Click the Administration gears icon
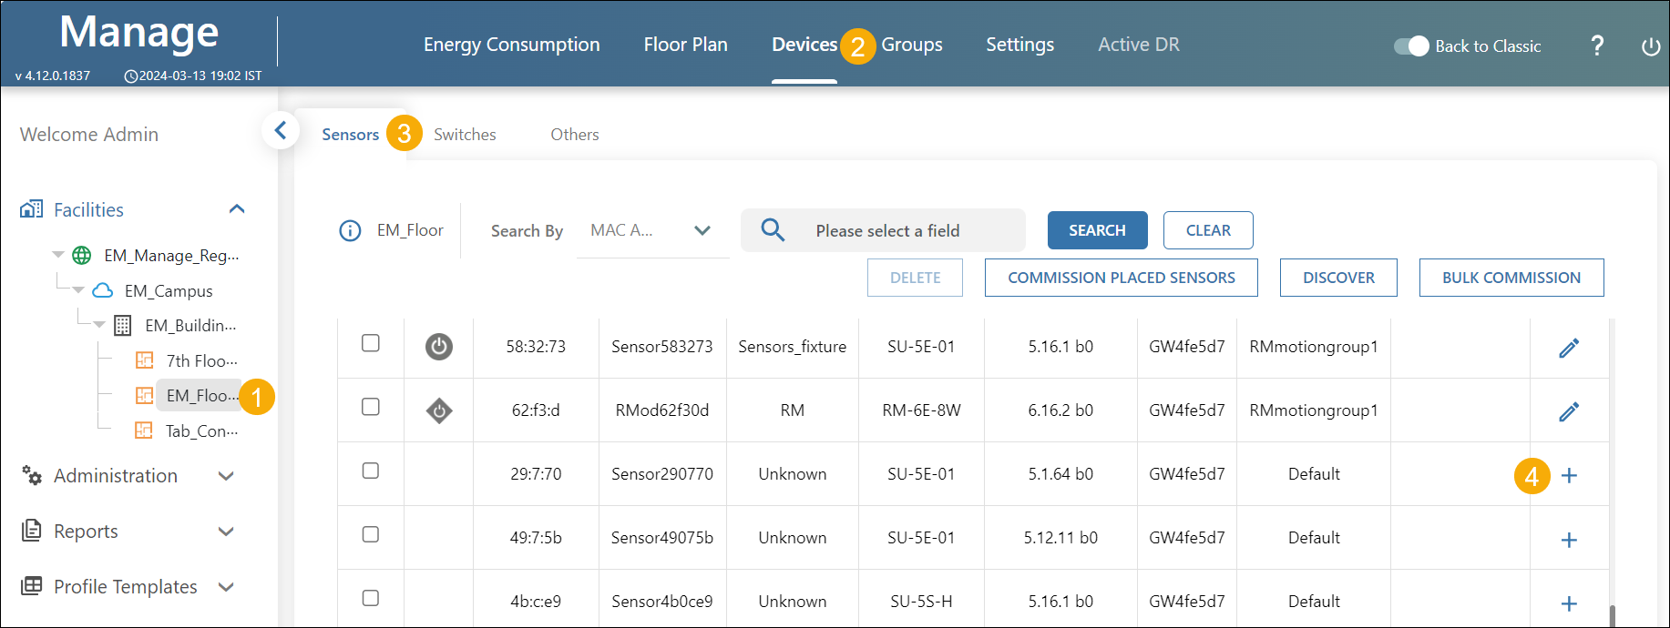 [32, 475]
